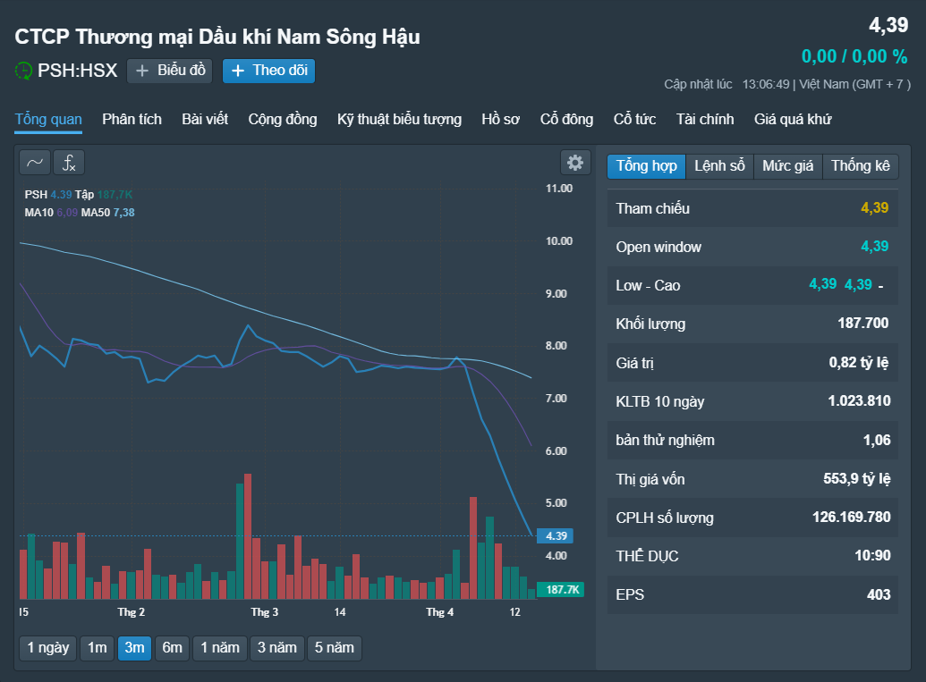
Task: Select the Tổng hợp panel tab
Action: (647, 166)
